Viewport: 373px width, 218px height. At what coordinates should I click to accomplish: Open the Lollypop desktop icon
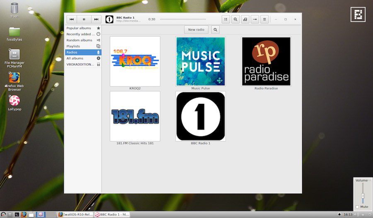point(14,103)
